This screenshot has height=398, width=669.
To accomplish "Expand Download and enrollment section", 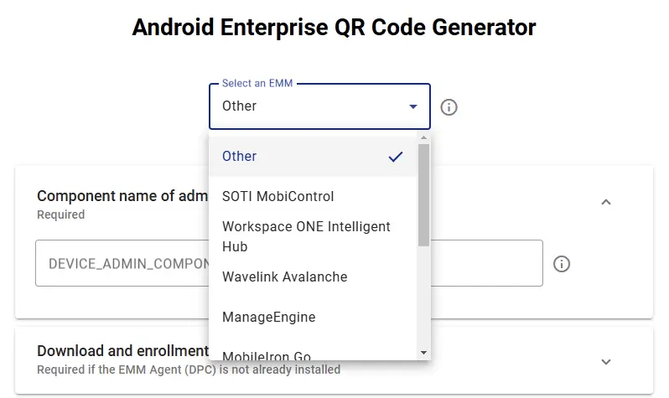I will pos(606,362).
